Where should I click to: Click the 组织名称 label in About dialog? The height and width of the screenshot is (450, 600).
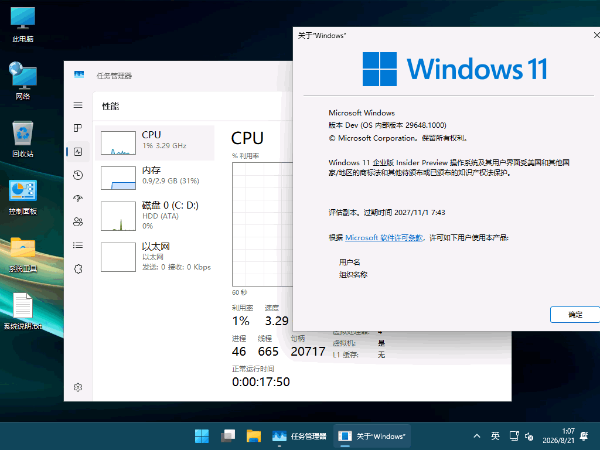point(353,274)
